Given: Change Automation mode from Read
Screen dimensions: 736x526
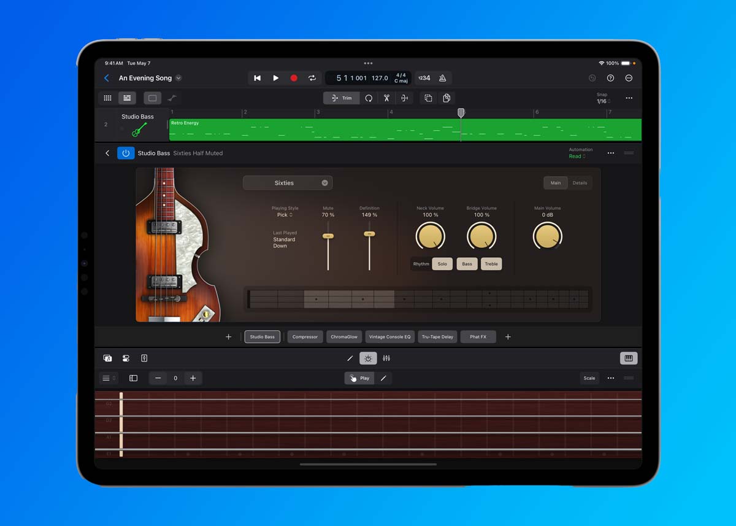Looking at the screenshot, I should coord(577,156).
